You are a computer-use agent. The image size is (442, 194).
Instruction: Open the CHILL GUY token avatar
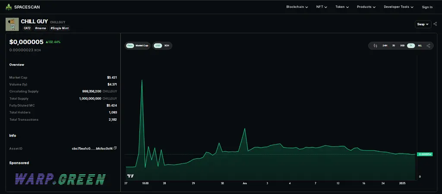(12, 24)
